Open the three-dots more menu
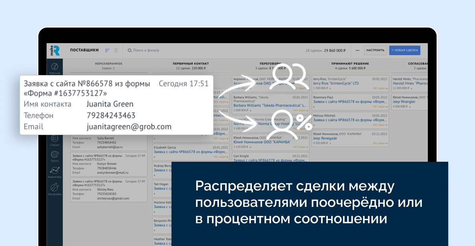 point(357,50)
